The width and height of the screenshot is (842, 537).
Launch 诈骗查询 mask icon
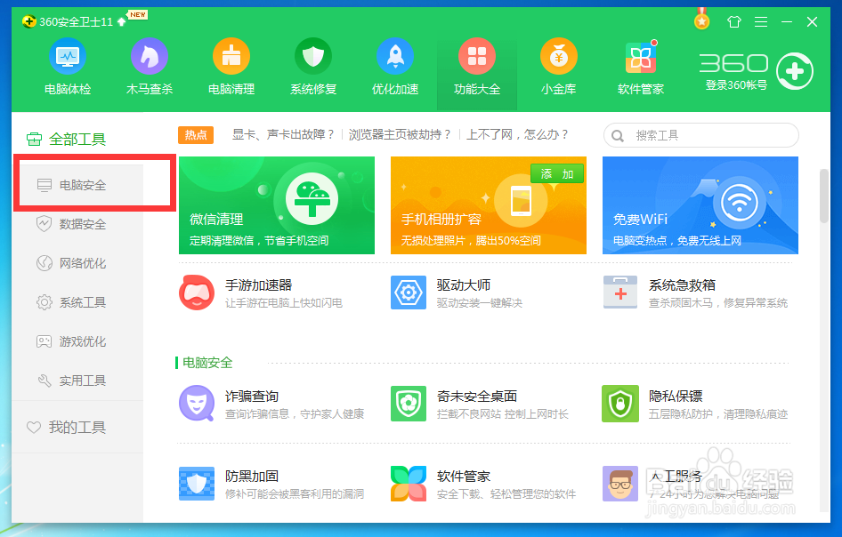click(x=197, y=403)
